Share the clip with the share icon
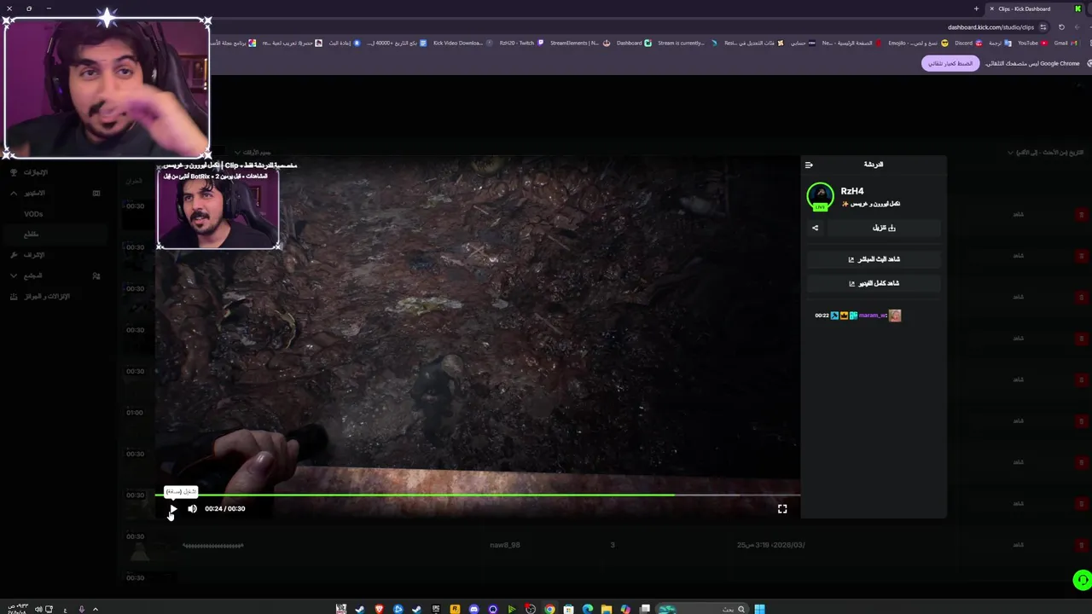This screenshot has height=614, width=1092. pyautogui.click(x=815, y=228)
